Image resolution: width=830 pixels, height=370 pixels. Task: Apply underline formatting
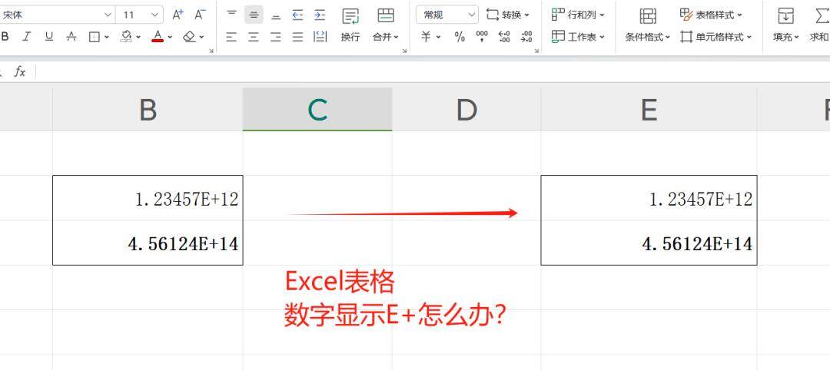tap(49, 37)
